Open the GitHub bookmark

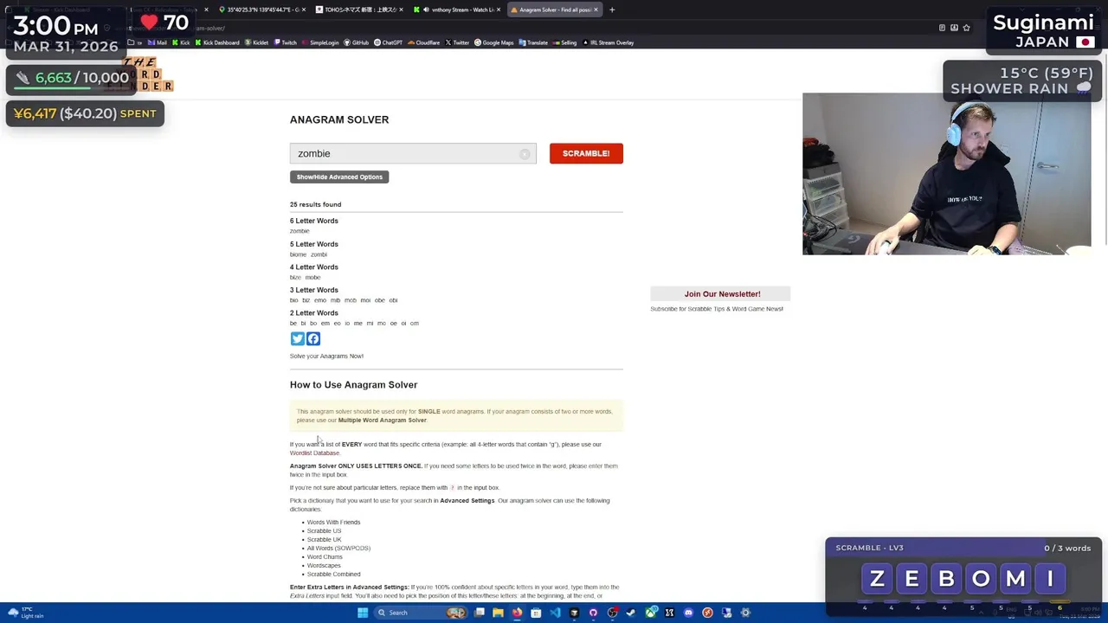[x=356, y=42]
